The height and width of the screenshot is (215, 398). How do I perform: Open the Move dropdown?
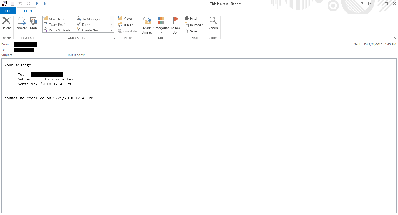[x=127, y=18]
